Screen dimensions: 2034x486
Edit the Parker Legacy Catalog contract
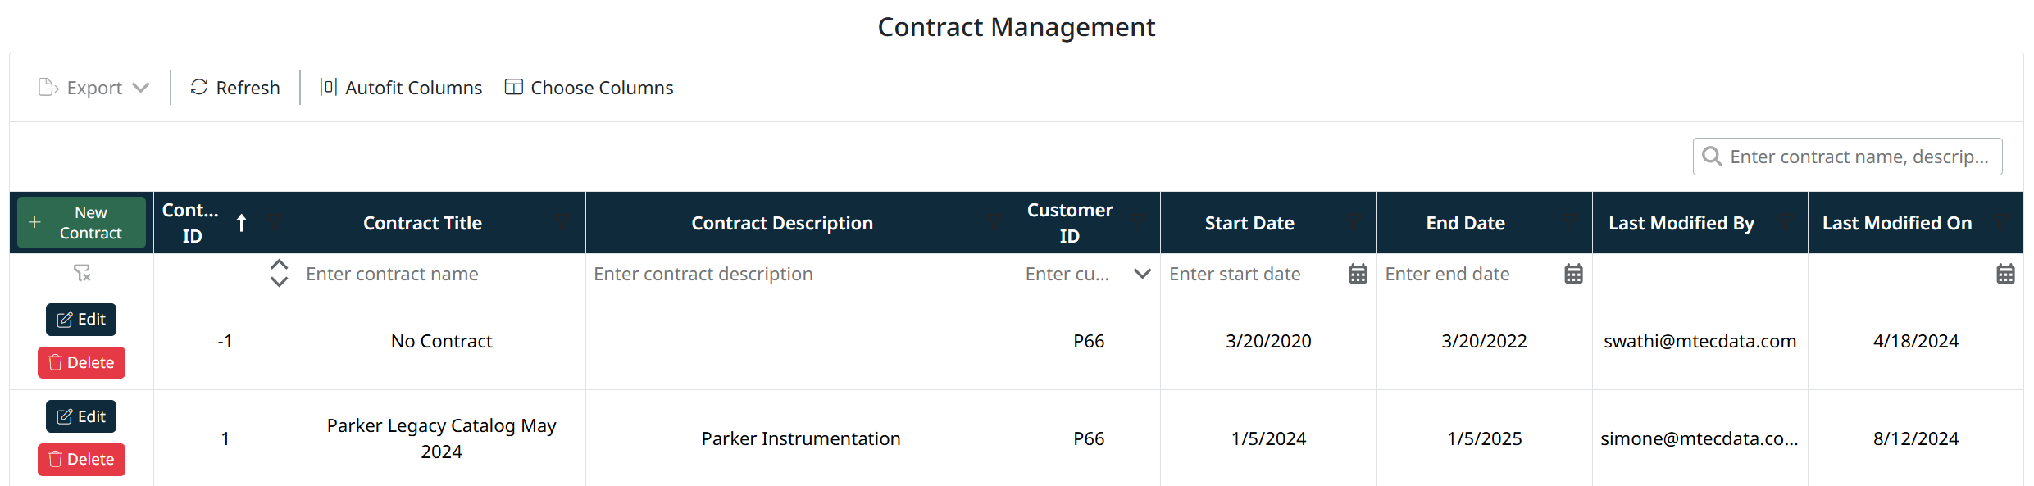tap(81, 416)
